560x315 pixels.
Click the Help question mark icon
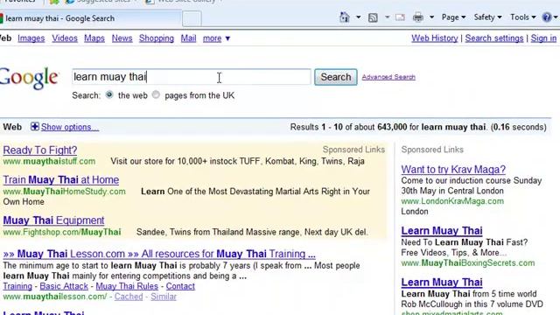click(x=547, y=17)
